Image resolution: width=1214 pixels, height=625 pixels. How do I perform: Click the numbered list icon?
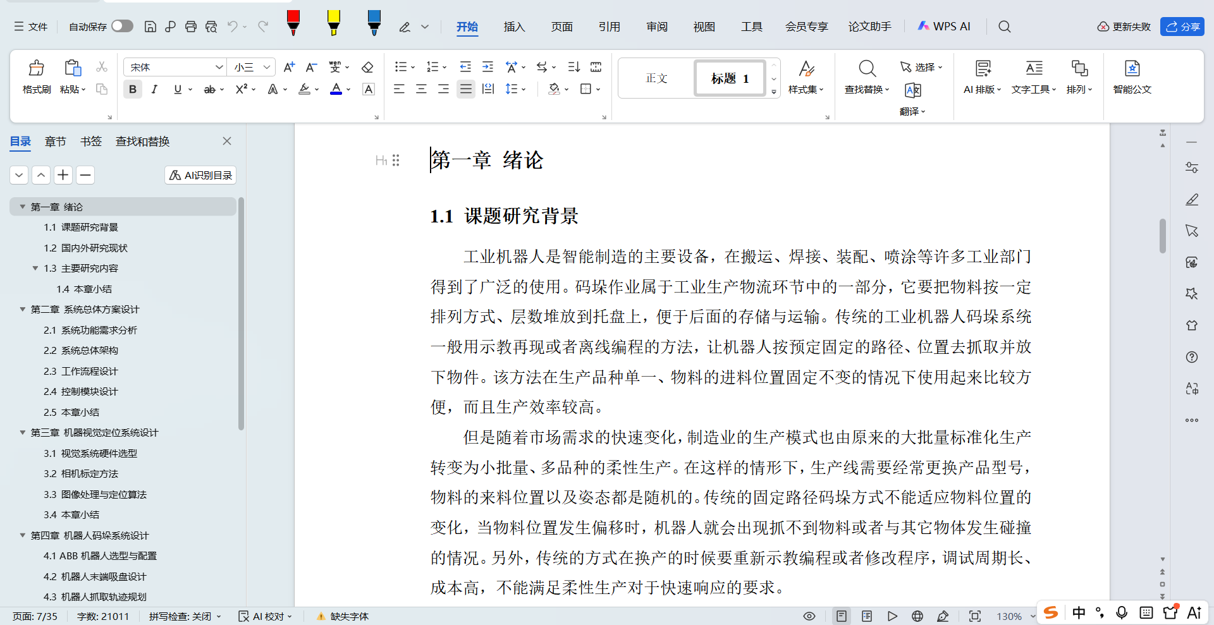point(432,67)
